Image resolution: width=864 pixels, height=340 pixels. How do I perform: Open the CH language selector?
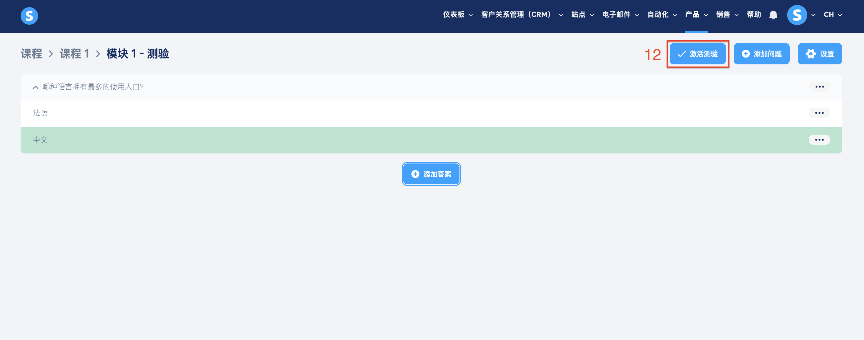[833, 14]
